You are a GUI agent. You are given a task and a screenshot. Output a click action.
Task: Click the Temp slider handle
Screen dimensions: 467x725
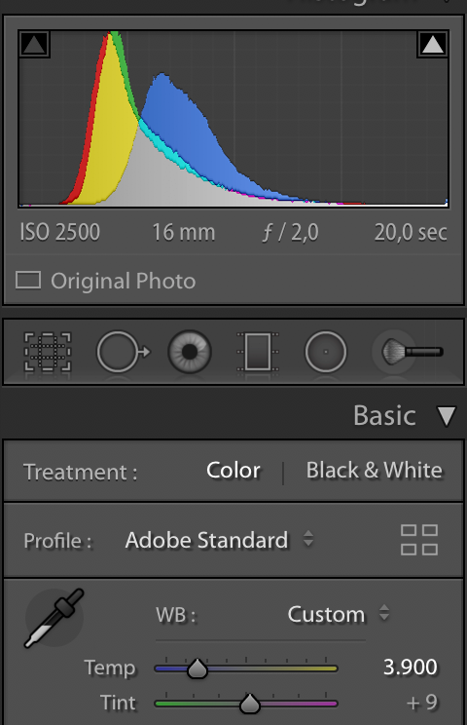pyautogui.click(x=198, y=668)
